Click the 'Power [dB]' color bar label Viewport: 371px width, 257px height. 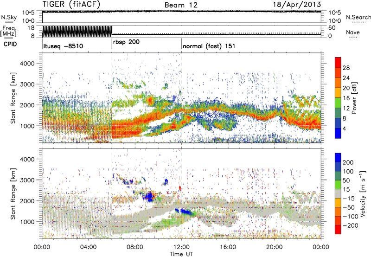(x=354, y=98)
